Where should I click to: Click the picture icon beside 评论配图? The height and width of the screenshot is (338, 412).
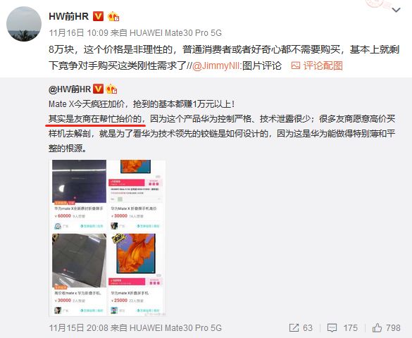pyautogui.click(x=295, y=65)
